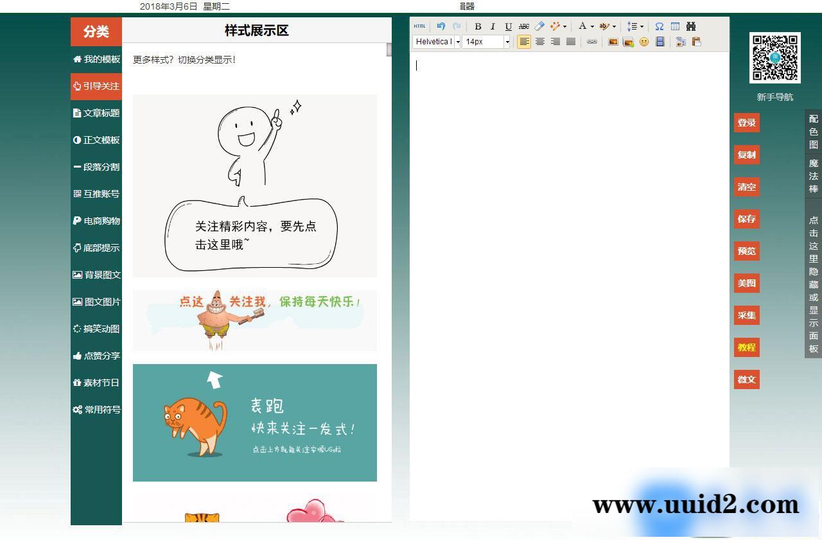Switch the editor to HTML source view
Image resolution: width=822 pixels, height=540 pixels.
coord(419,26)
